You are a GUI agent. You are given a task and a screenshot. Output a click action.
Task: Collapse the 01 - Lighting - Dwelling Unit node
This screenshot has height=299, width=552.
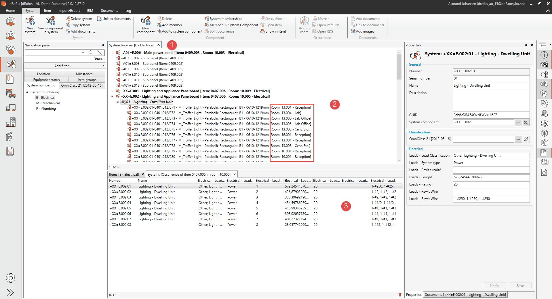point(118,102)
